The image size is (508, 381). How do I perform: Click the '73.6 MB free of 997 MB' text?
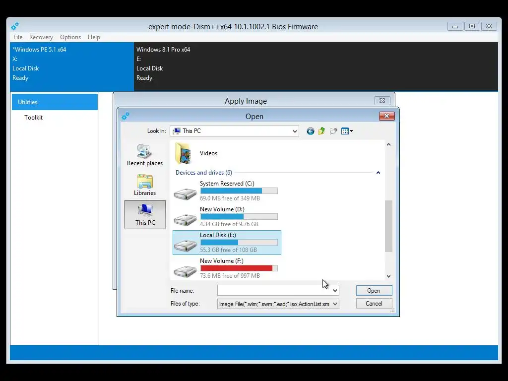tap(230, 276)
